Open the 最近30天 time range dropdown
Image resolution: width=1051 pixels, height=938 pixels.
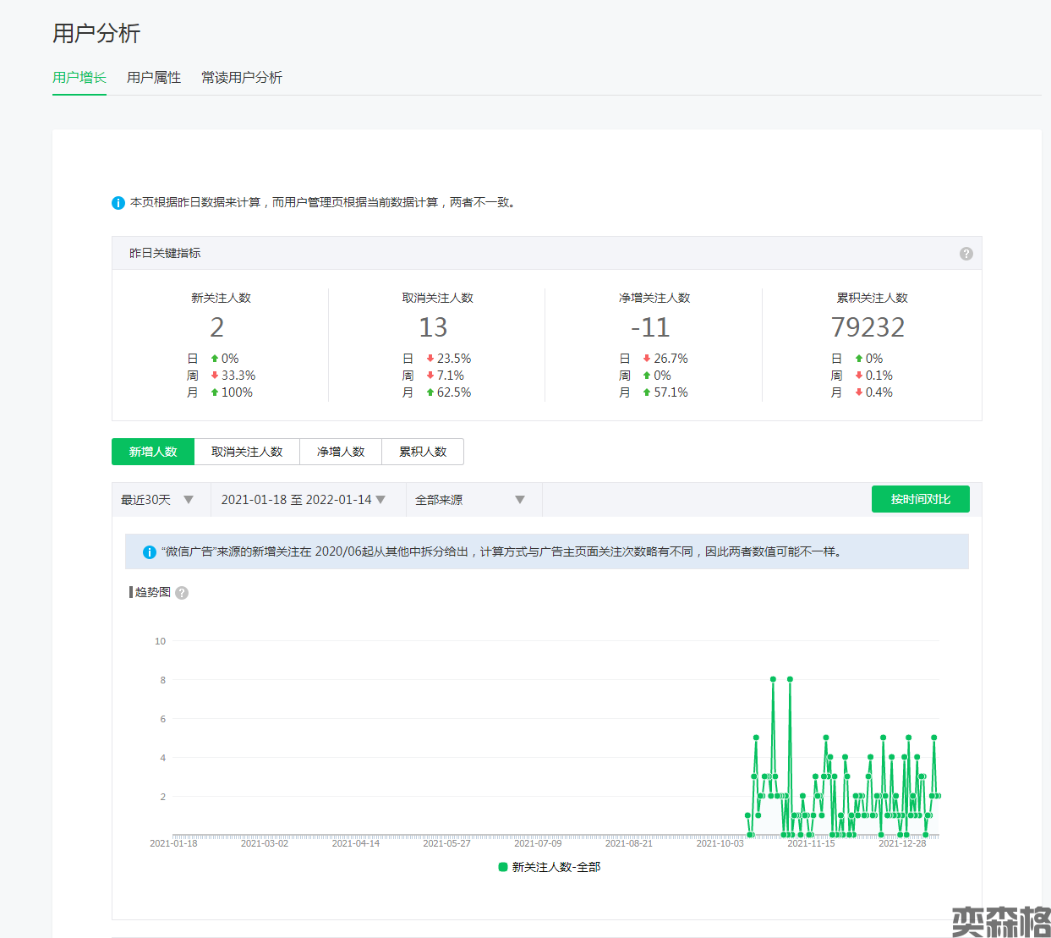coord(158,500)
